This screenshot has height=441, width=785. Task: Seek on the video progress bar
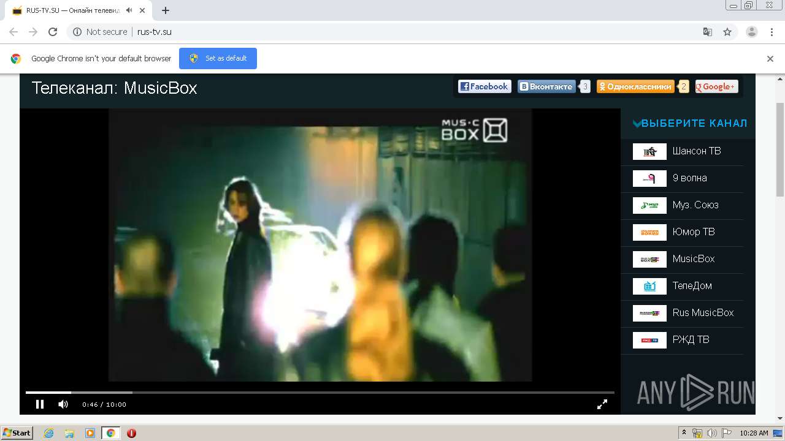click(320, 392)
